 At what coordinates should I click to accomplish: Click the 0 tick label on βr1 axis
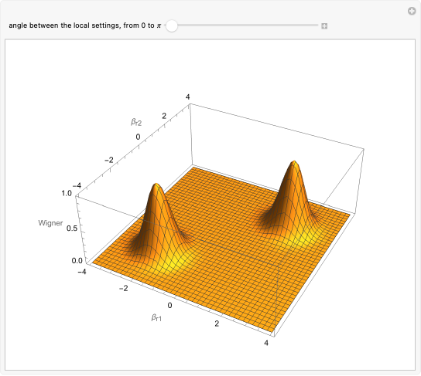[x=169, y=305]
